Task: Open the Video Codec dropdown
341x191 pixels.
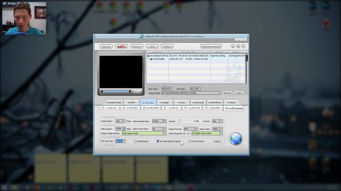Action: (221, 129)
